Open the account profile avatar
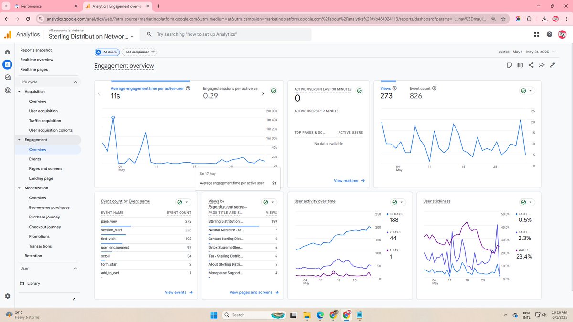This screenshot has width=573, height=322. pos(562,34)
